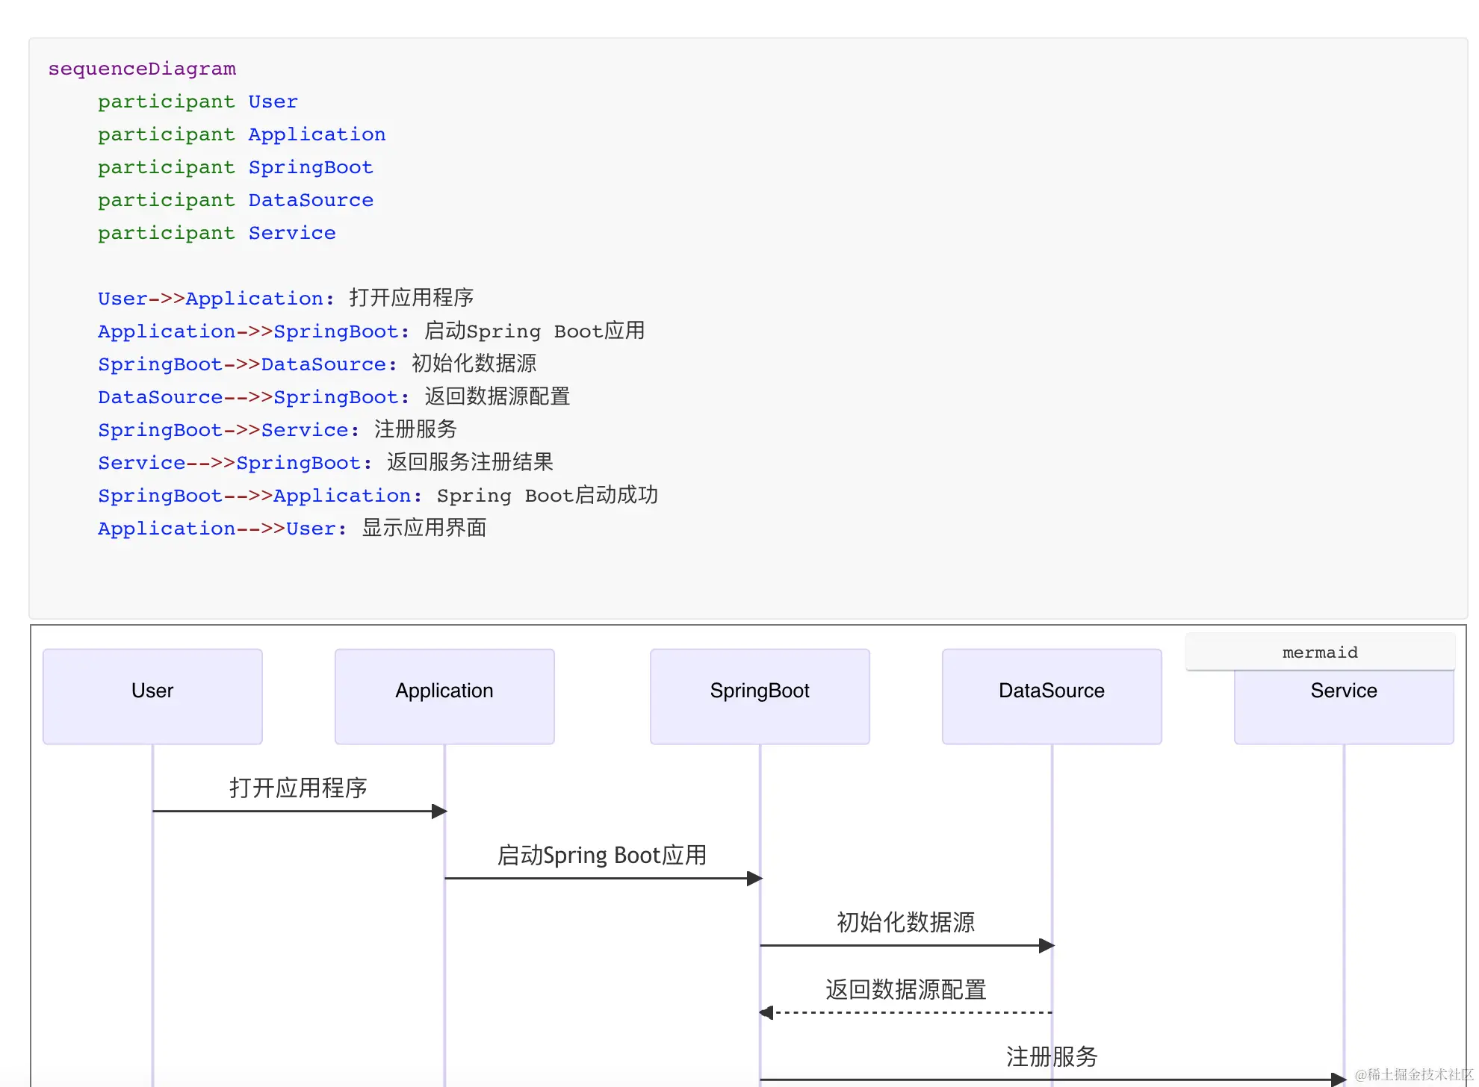The width and height of the screenshot is (1479, 1087).
Task: Click the 'SpringBoot-->>Application' code line
Action: pos(378,495)
